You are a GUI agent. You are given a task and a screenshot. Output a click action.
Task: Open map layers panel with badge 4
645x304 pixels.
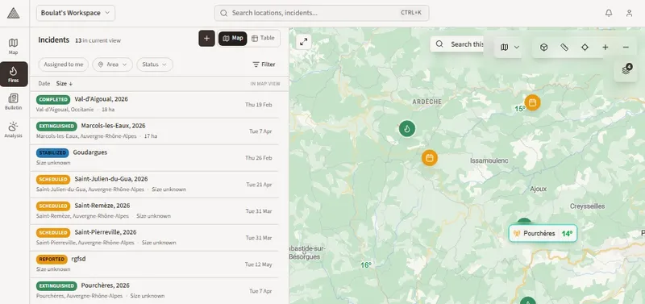(626, 70)
